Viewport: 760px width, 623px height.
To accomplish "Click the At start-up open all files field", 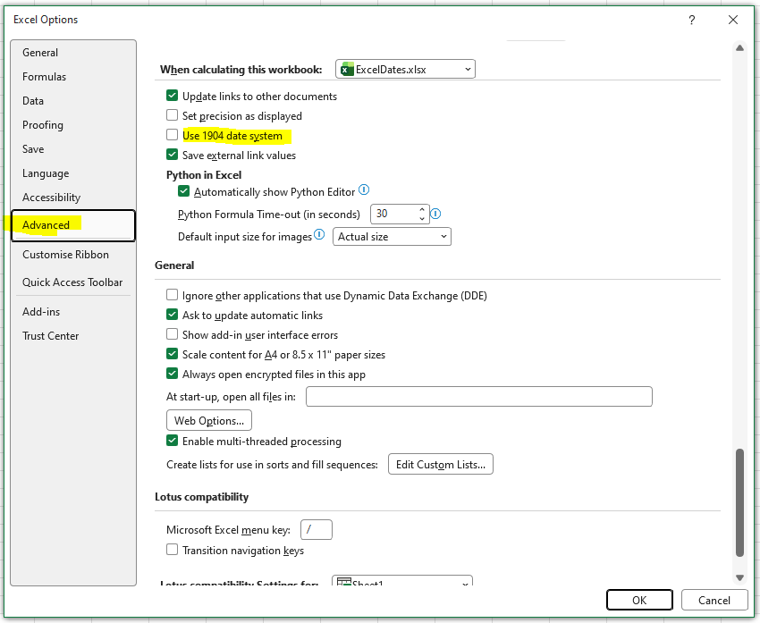I will [479, 396].
